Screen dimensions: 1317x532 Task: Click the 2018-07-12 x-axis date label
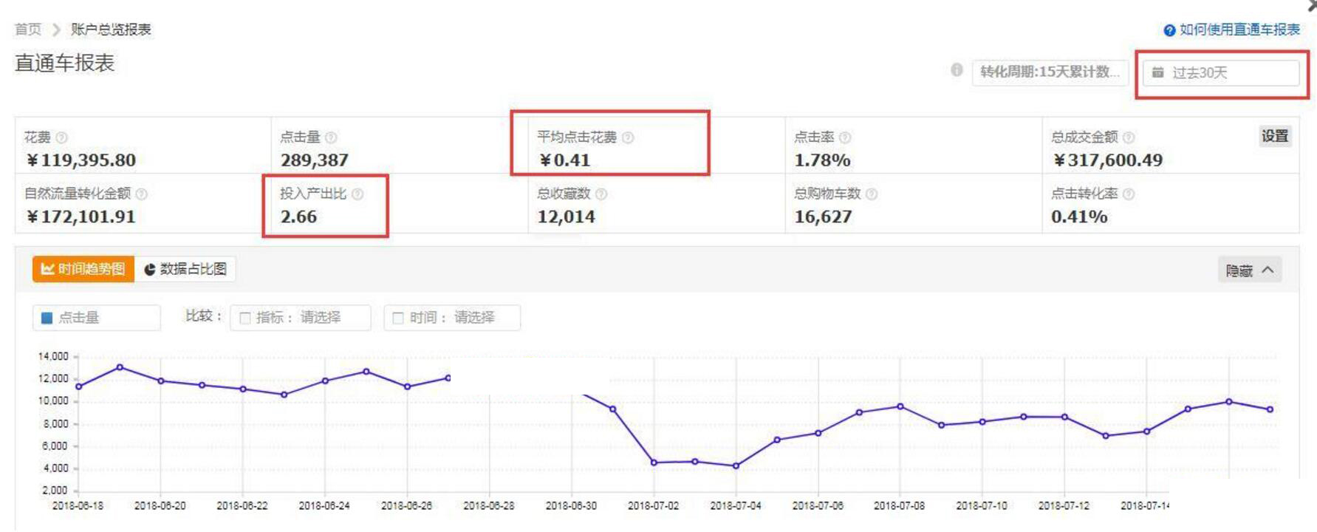[1064, 506]
